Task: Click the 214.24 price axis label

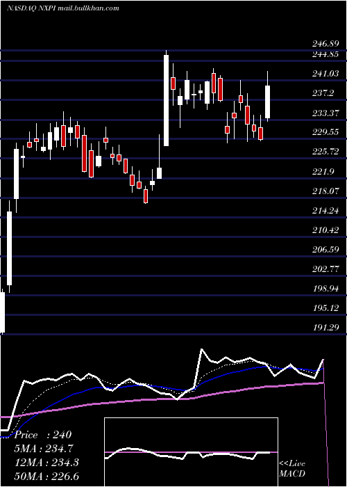Action: pos(325,211)
